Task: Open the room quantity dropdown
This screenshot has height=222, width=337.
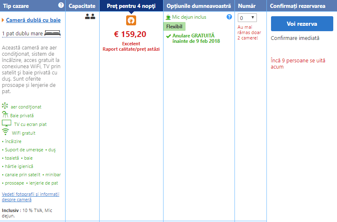Action: 247,17
